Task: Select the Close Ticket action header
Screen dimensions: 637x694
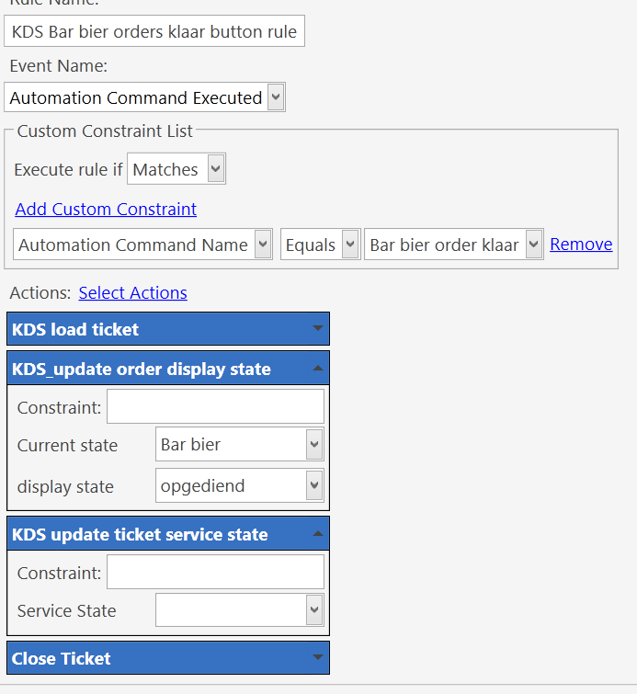Action: [x=168, y=658]
